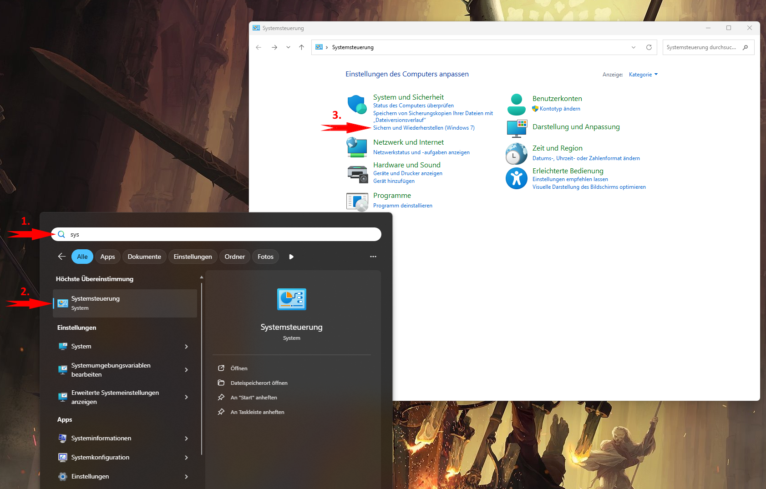Expand the Systeminformationen result chevron

click(x=186, y=439)
